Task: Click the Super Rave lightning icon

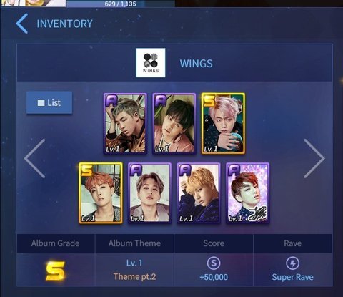Action: [x=292, y=263]
